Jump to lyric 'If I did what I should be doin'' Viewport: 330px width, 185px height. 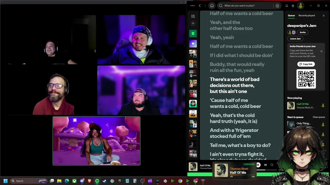tap(241, 55)
